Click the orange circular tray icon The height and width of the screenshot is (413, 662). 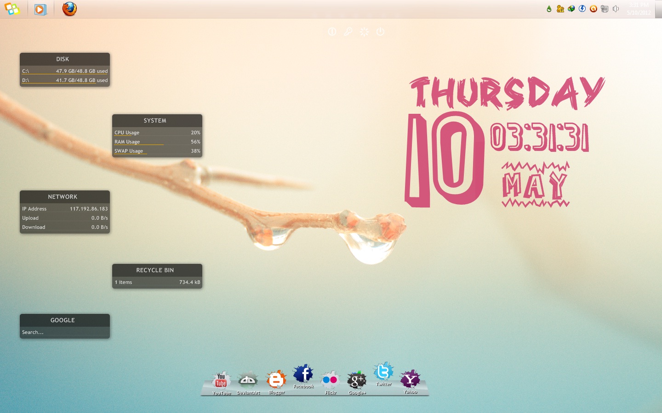tap(593, 9)
